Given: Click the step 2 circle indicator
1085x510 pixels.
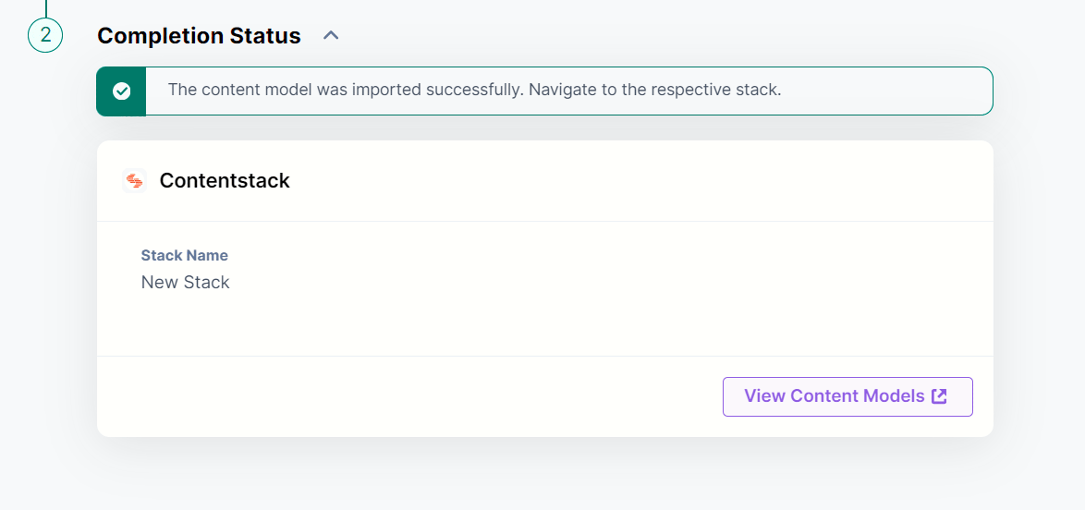Looking at the screenshot, I should 45,35.
